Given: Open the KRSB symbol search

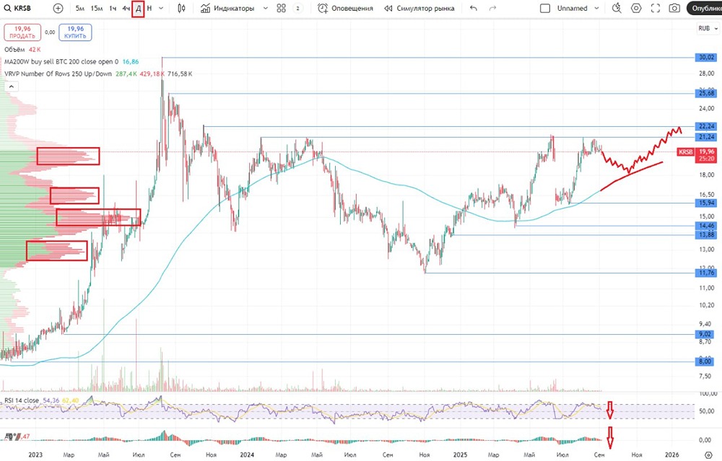Looking at the screenshot, I should point(17,8).
